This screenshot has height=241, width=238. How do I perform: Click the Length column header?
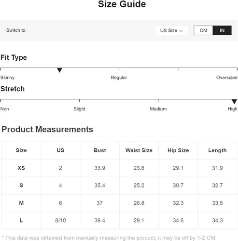pyautogui.click(x=217, y=150)
